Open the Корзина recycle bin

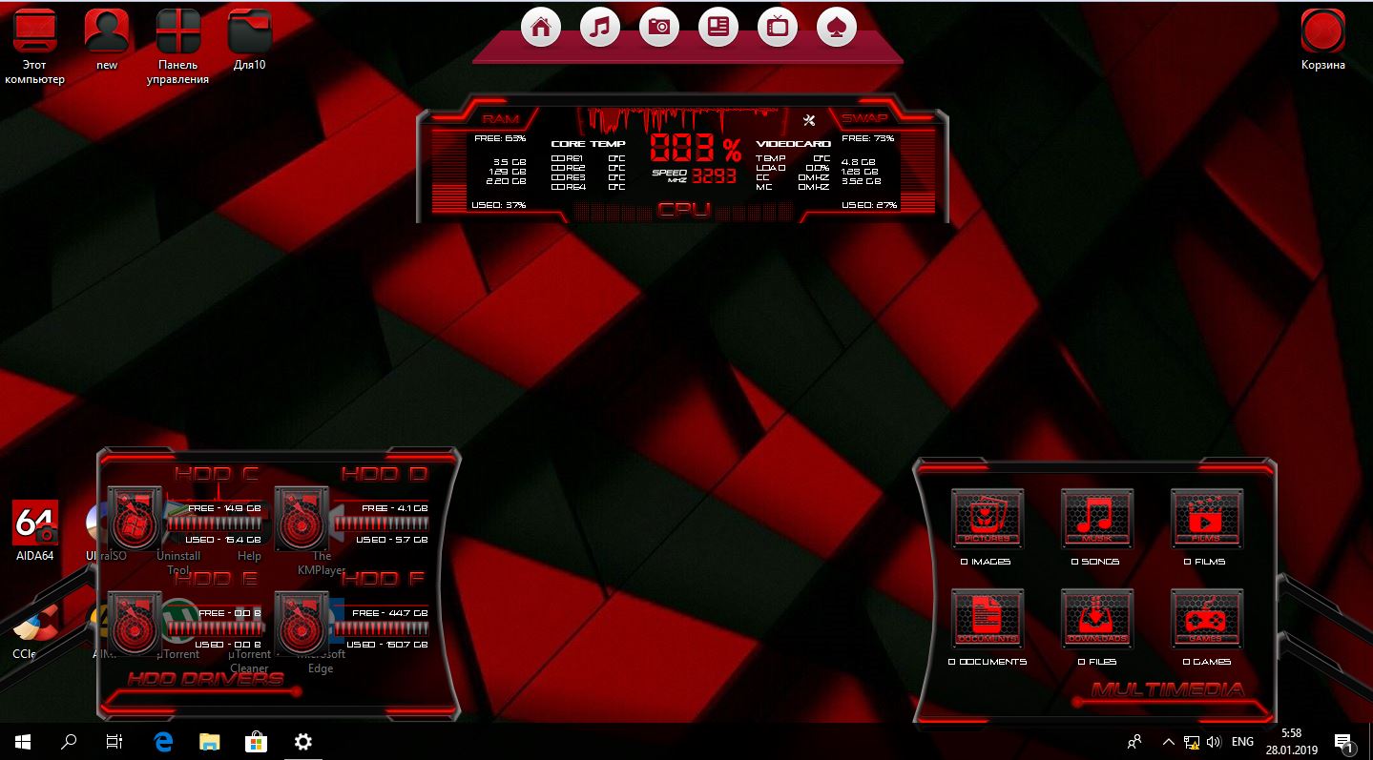1322,31
